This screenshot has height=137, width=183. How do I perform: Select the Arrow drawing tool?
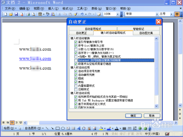(52, 128)
